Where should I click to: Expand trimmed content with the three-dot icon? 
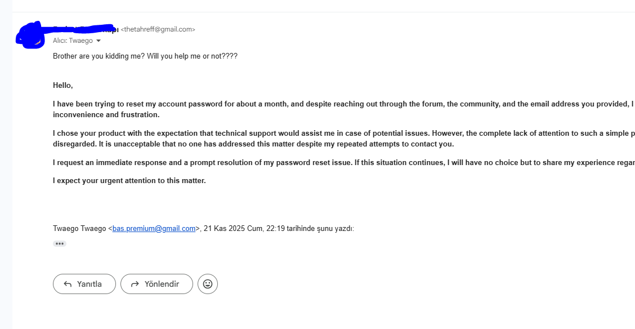(x=60, y=244)
